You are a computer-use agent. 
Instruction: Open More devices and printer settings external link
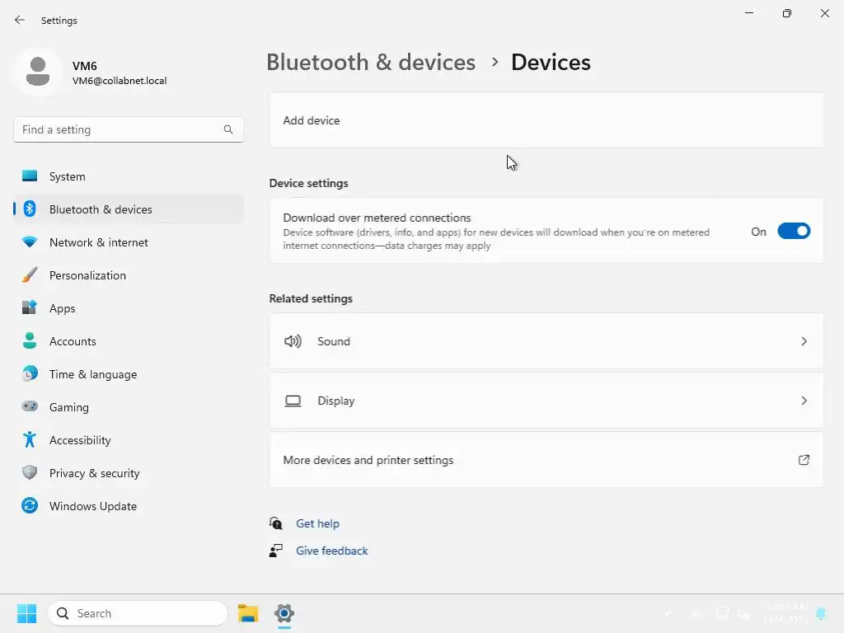(804, 460)
